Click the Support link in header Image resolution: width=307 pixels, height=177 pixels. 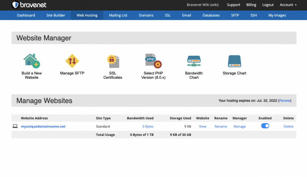click(x=233, y=5)
